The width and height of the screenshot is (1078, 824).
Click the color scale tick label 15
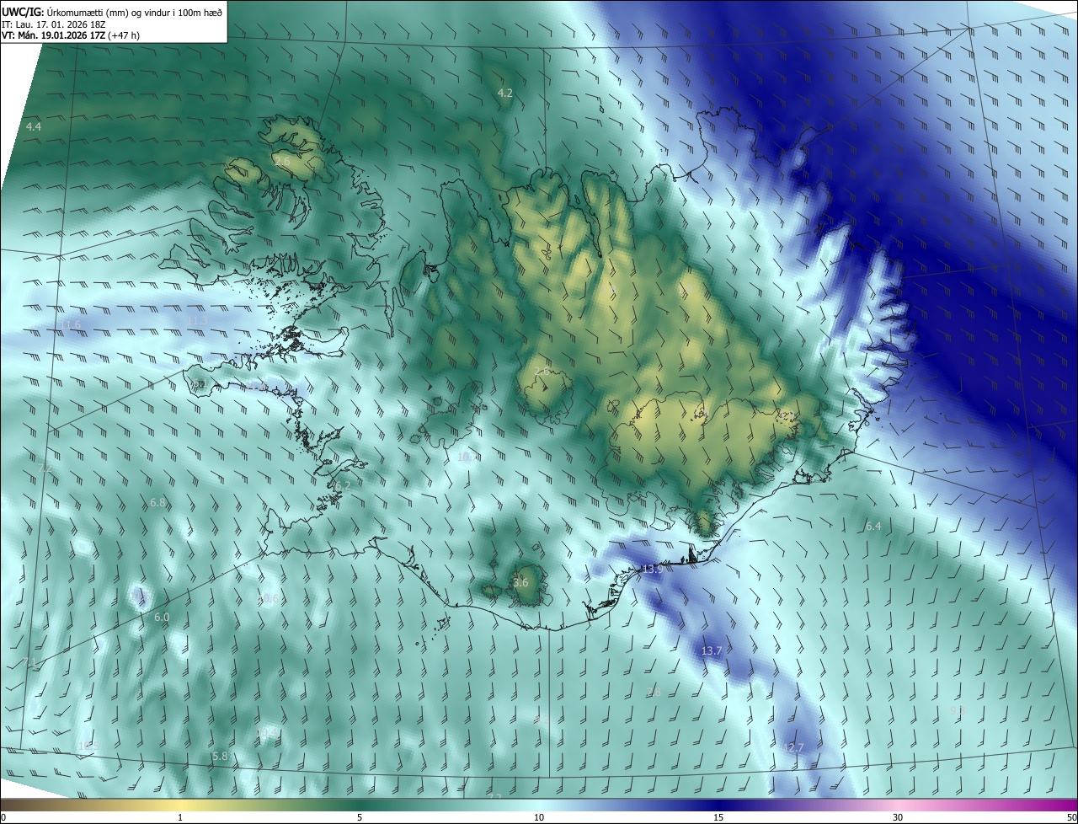coord(718,817)
